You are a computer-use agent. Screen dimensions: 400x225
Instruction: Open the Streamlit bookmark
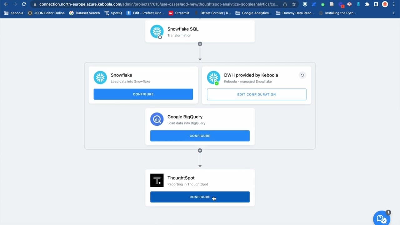click(179, 13)
